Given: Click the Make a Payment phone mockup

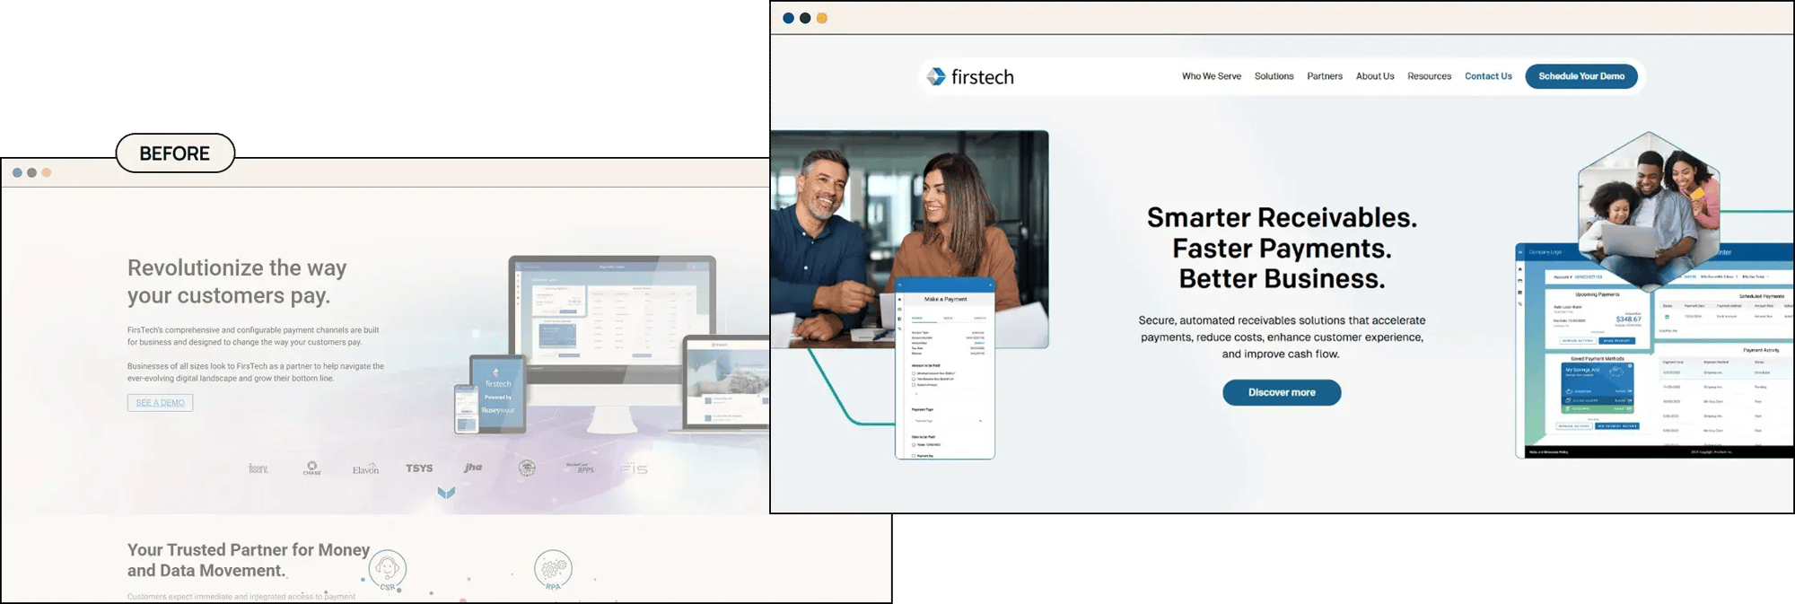Looking at the screenshot, I should coord(945,370).
